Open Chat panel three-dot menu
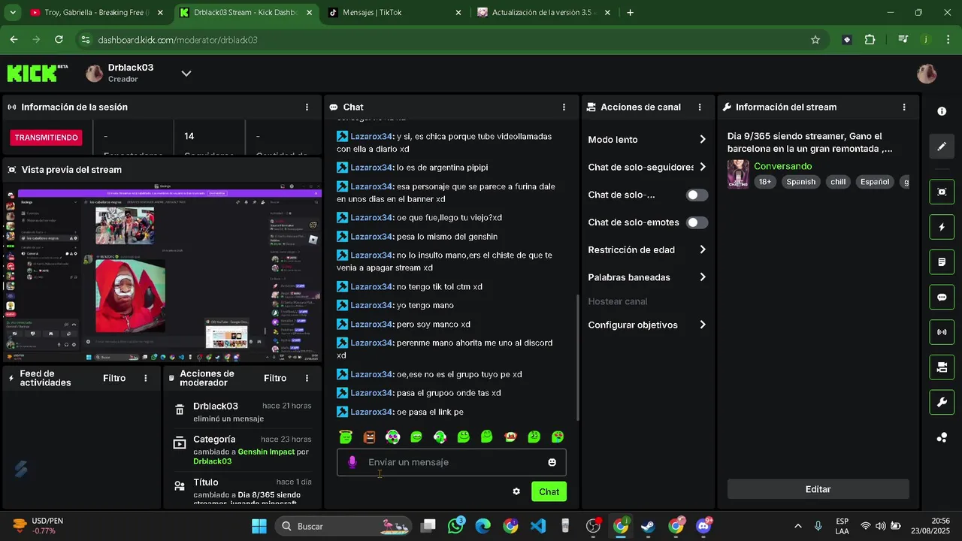This screenshot has height=541, width=962. pyautogui.click(x=564, y=107)
